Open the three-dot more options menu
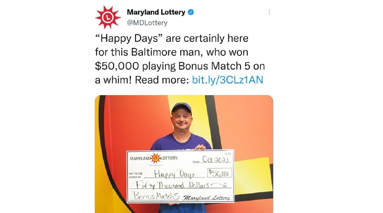383x213 pixels. click(x=269, y=12)
